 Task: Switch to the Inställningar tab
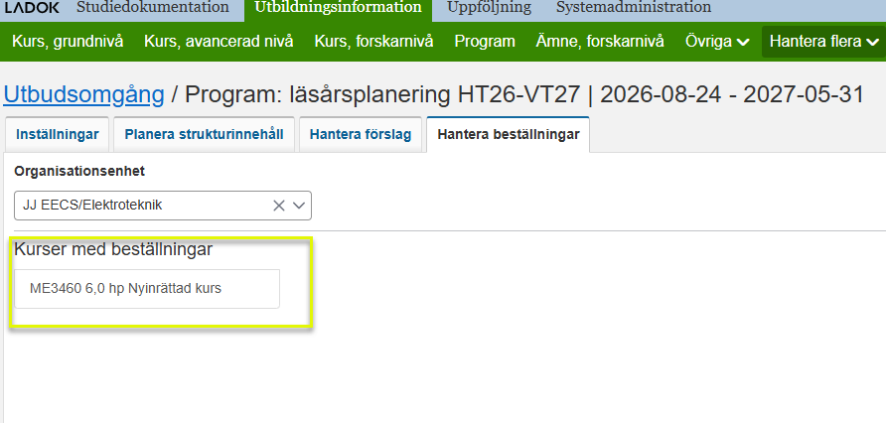pos(57,134)
